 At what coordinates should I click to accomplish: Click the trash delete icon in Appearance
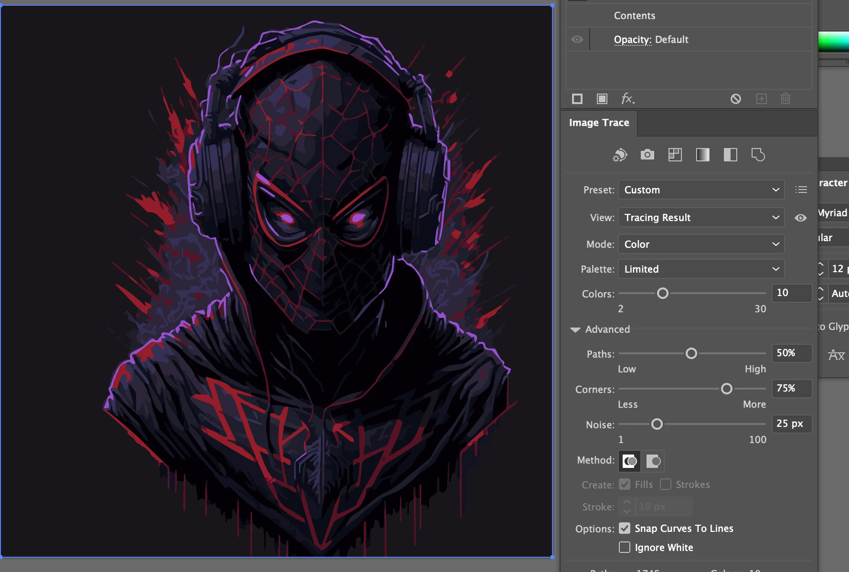point(785,99)
